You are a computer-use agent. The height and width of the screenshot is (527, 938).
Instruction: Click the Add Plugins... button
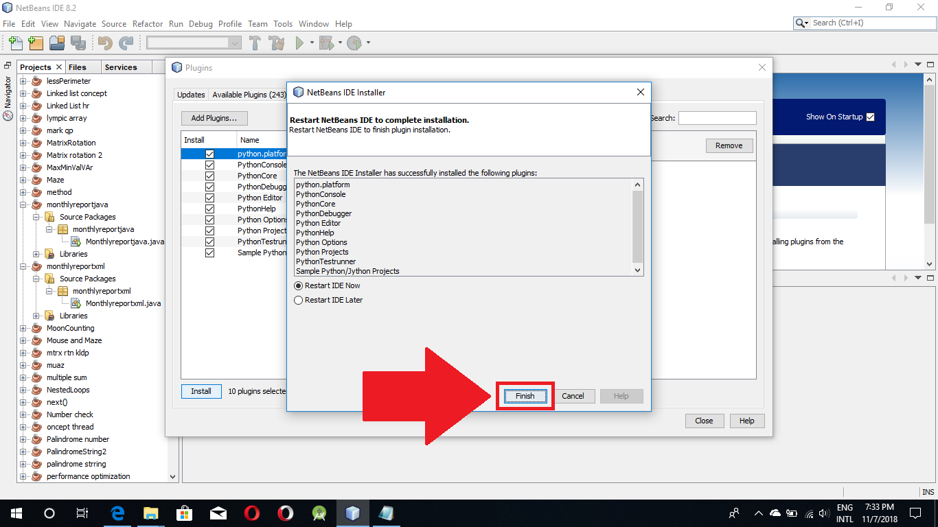point(214,118)
